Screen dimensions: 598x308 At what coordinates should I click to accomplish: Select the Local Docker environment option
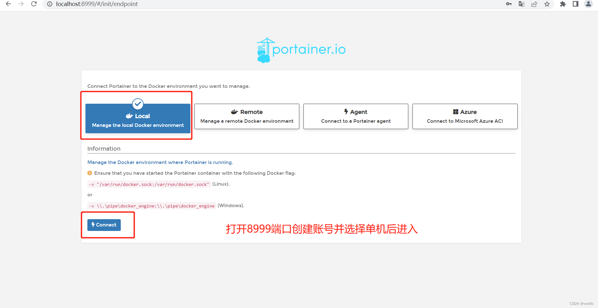(138, 118)
